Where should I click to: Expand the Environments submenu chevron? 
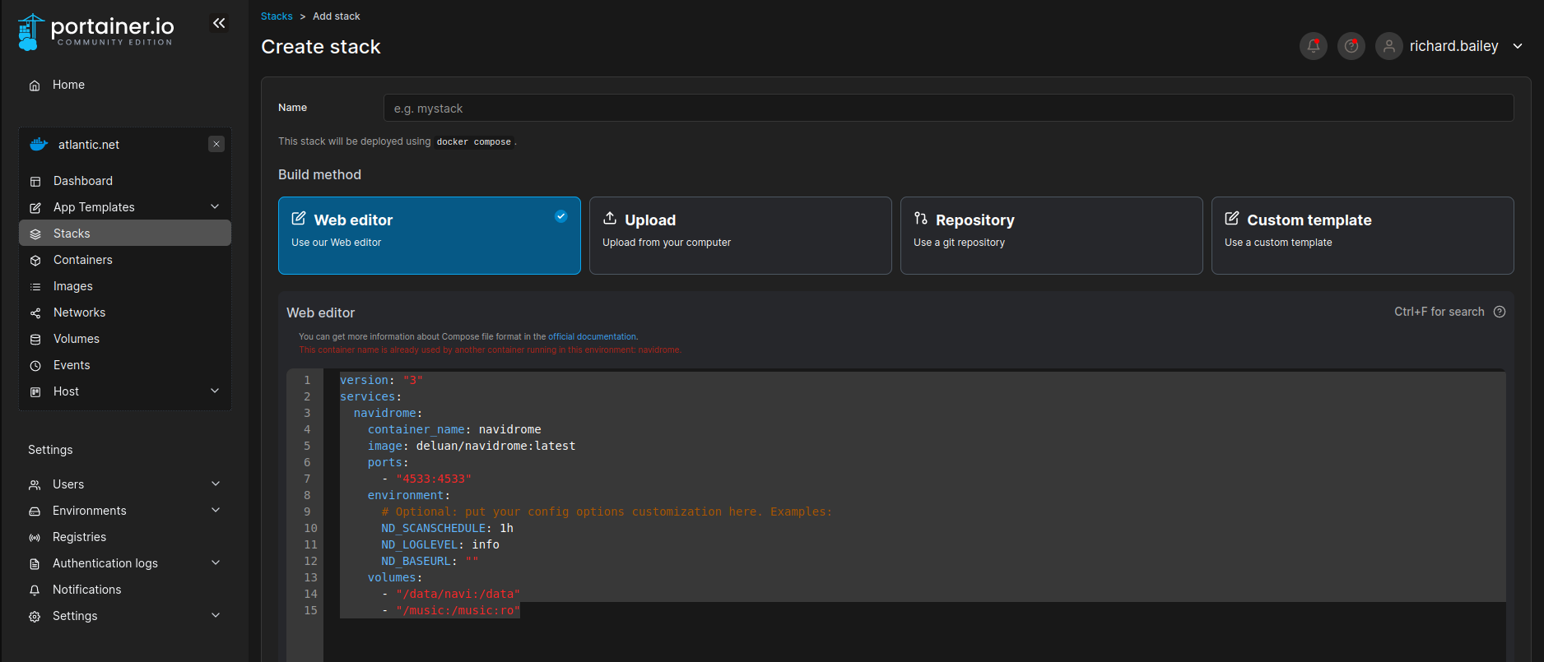[216, 510]
